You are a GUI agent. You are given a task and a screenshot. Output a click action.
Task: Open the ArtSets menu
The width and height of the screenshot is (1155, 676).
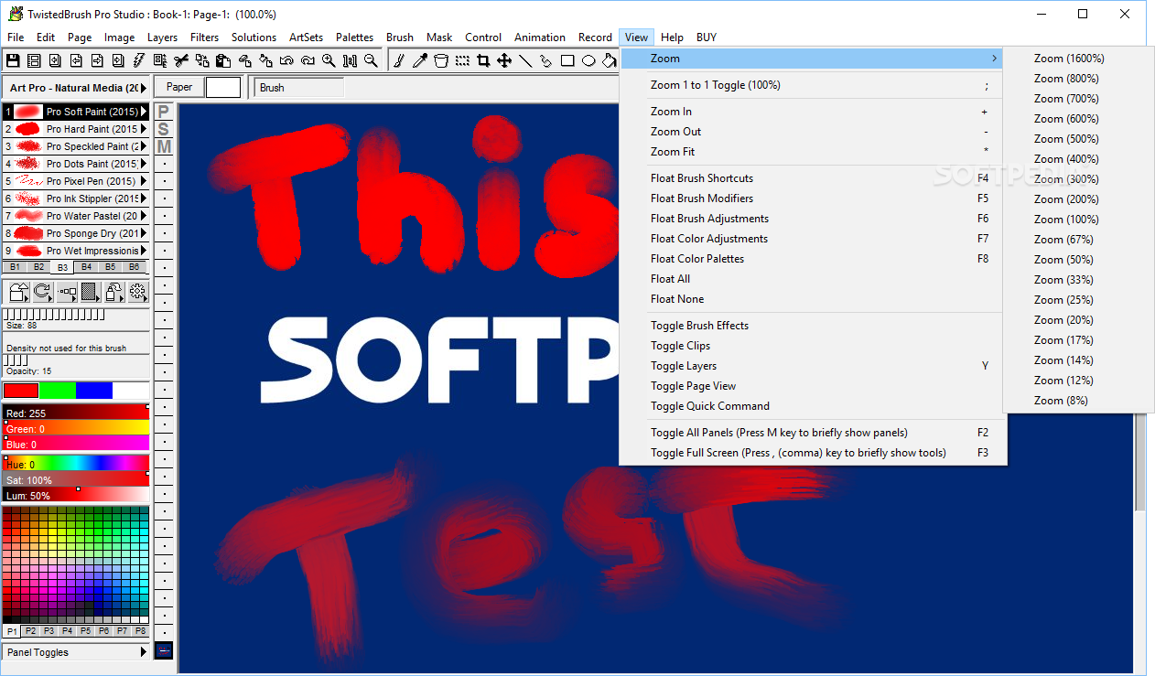click(x=306, y=38)
